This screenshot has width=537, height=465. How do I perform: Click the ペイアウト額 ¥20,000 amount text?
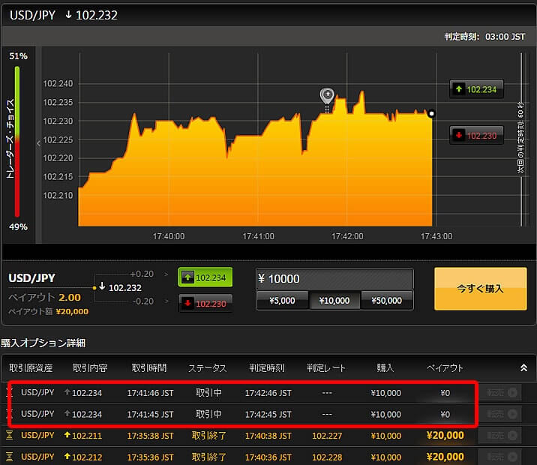[x=48, y=311]
